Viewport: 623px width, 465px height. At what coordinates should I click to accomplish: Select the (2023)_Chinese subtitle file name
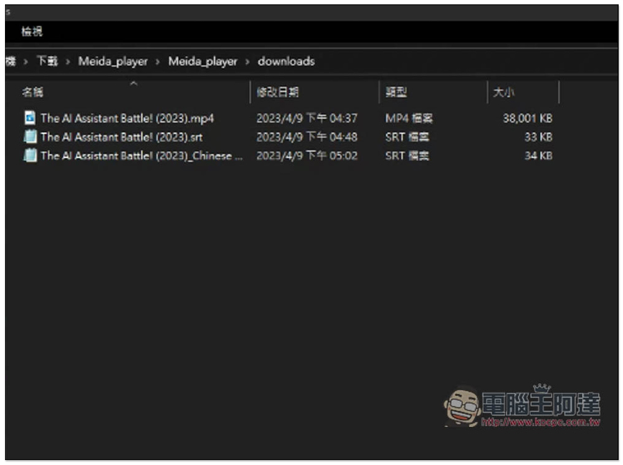pos(141,155)
